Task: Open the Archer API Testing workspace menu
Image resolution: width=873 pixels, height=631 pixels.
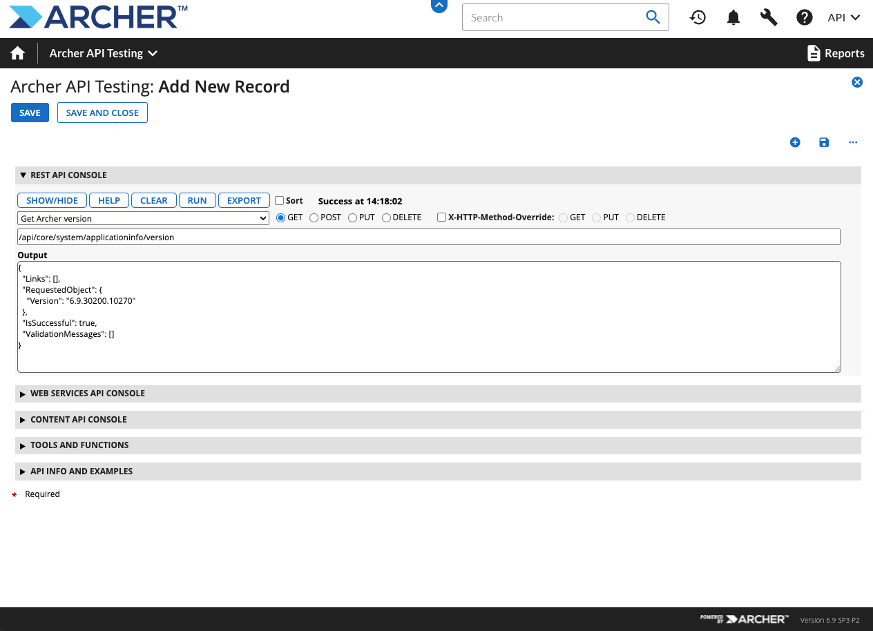Action: click(x=103, y=52)
